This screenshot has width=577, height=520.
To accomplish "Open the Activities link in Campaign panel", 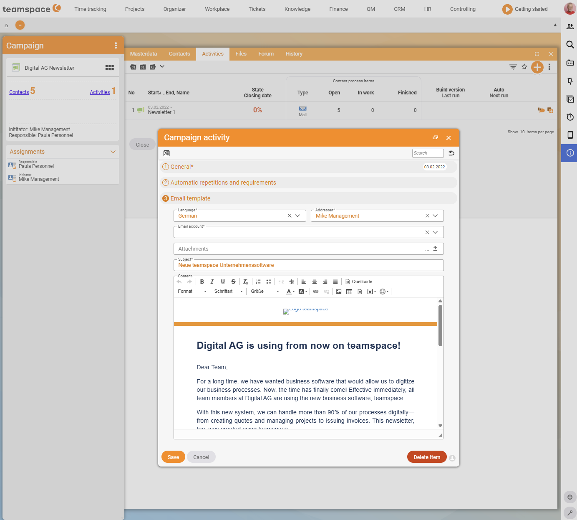I will [100, 92].
